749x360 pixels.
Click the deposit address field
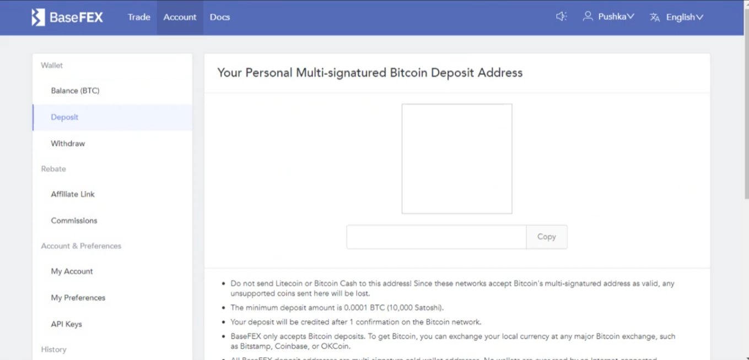tap(436, 237)
